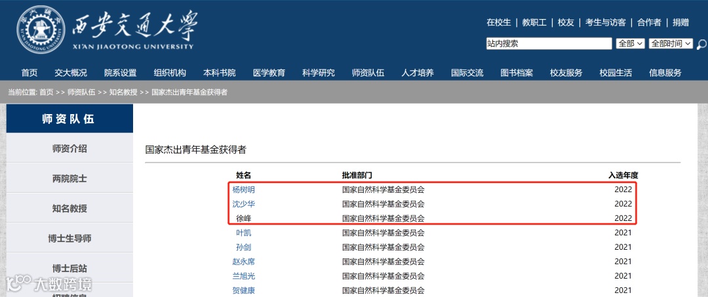Open 赵永席's profile link
Image resolution: width=708 pixels, height=297 pixels.
(x=244, y=262)
